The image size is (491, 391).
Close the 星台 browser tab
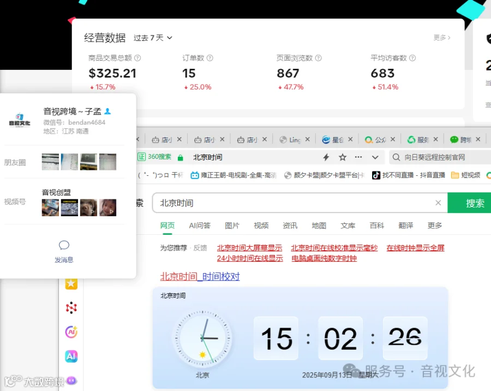pos(350,139)
